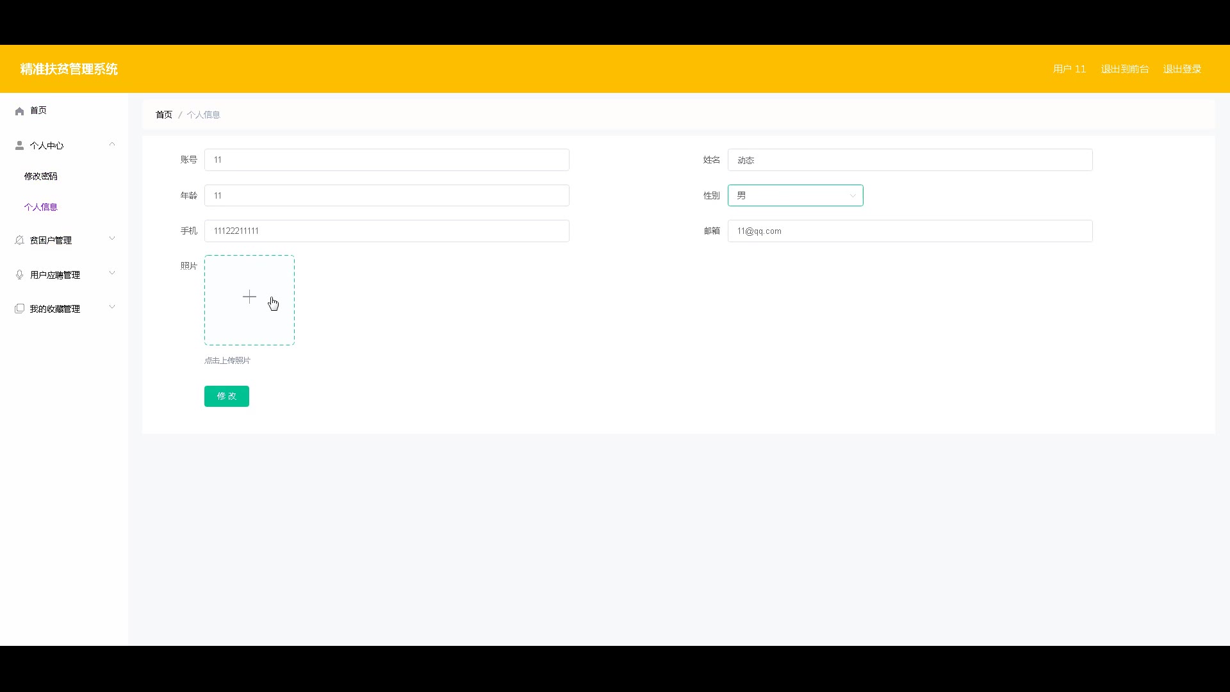Click 退出登录 link in header
Screen dimensions: 1230x692
1182,69
